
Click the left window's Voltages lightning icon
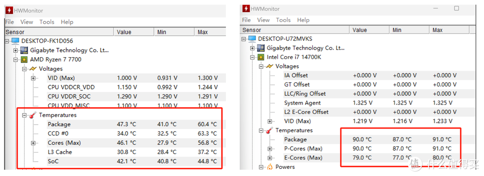pyautogui.click(x=33, y=69)
